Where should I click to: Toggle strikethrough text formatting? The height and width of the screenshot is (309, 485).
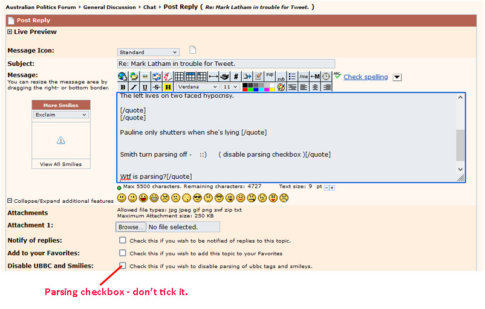coord(157,87)
